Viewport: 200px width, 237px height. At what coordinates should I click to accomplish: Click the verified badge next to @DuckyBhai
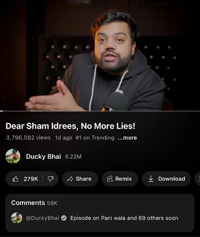64,218
